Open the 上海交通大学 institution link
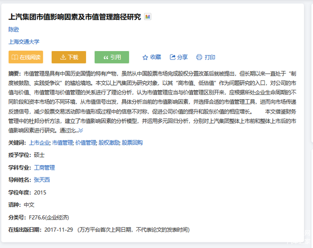This screenshot has height=248, width=313. [24, 42]
